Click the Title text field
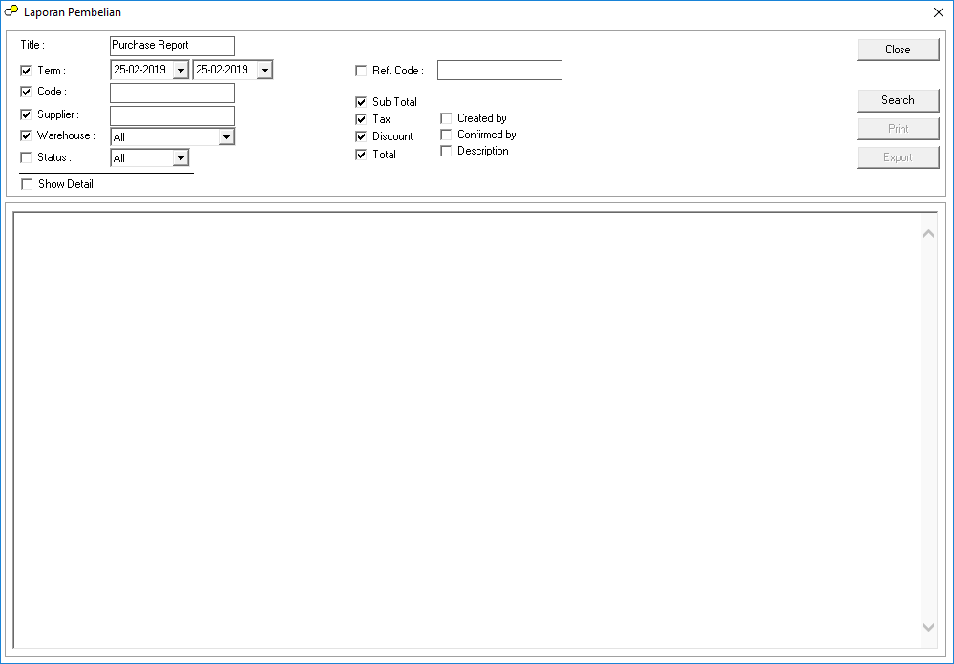This screenshot has width=954, height=664. [172, 46]
